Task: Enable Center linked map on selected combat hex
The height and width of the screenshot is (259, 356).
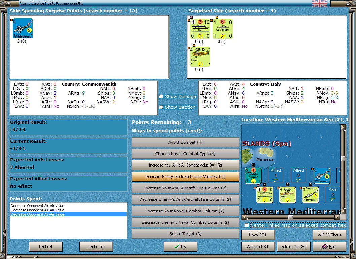Action: tap(247, 225)
